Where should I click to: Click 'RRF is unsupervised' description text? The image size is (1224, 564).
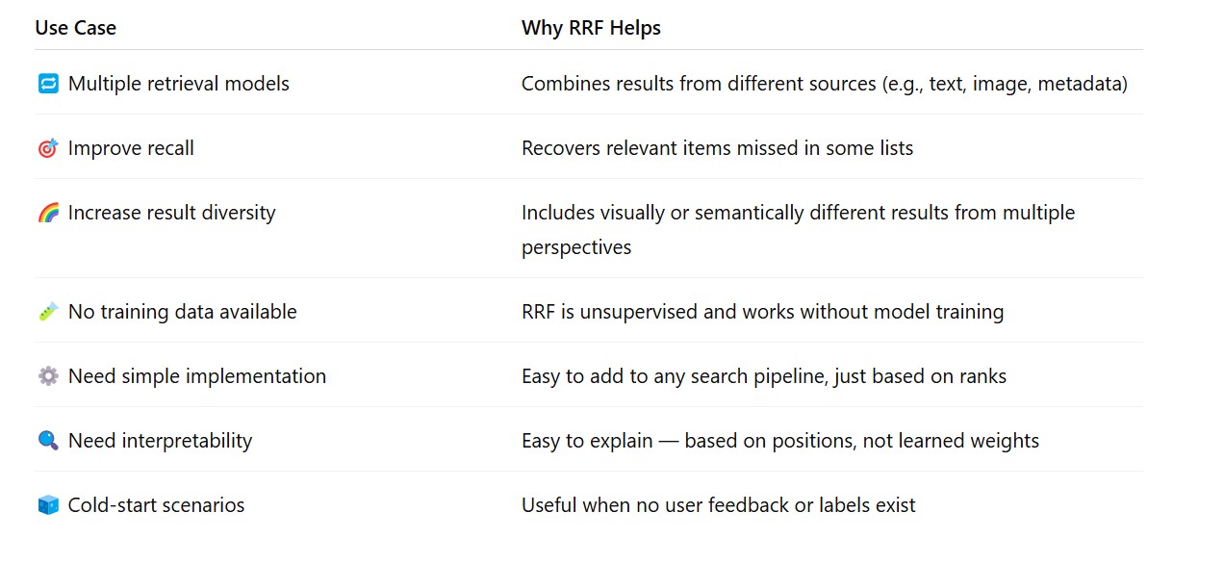coord(762,312)
